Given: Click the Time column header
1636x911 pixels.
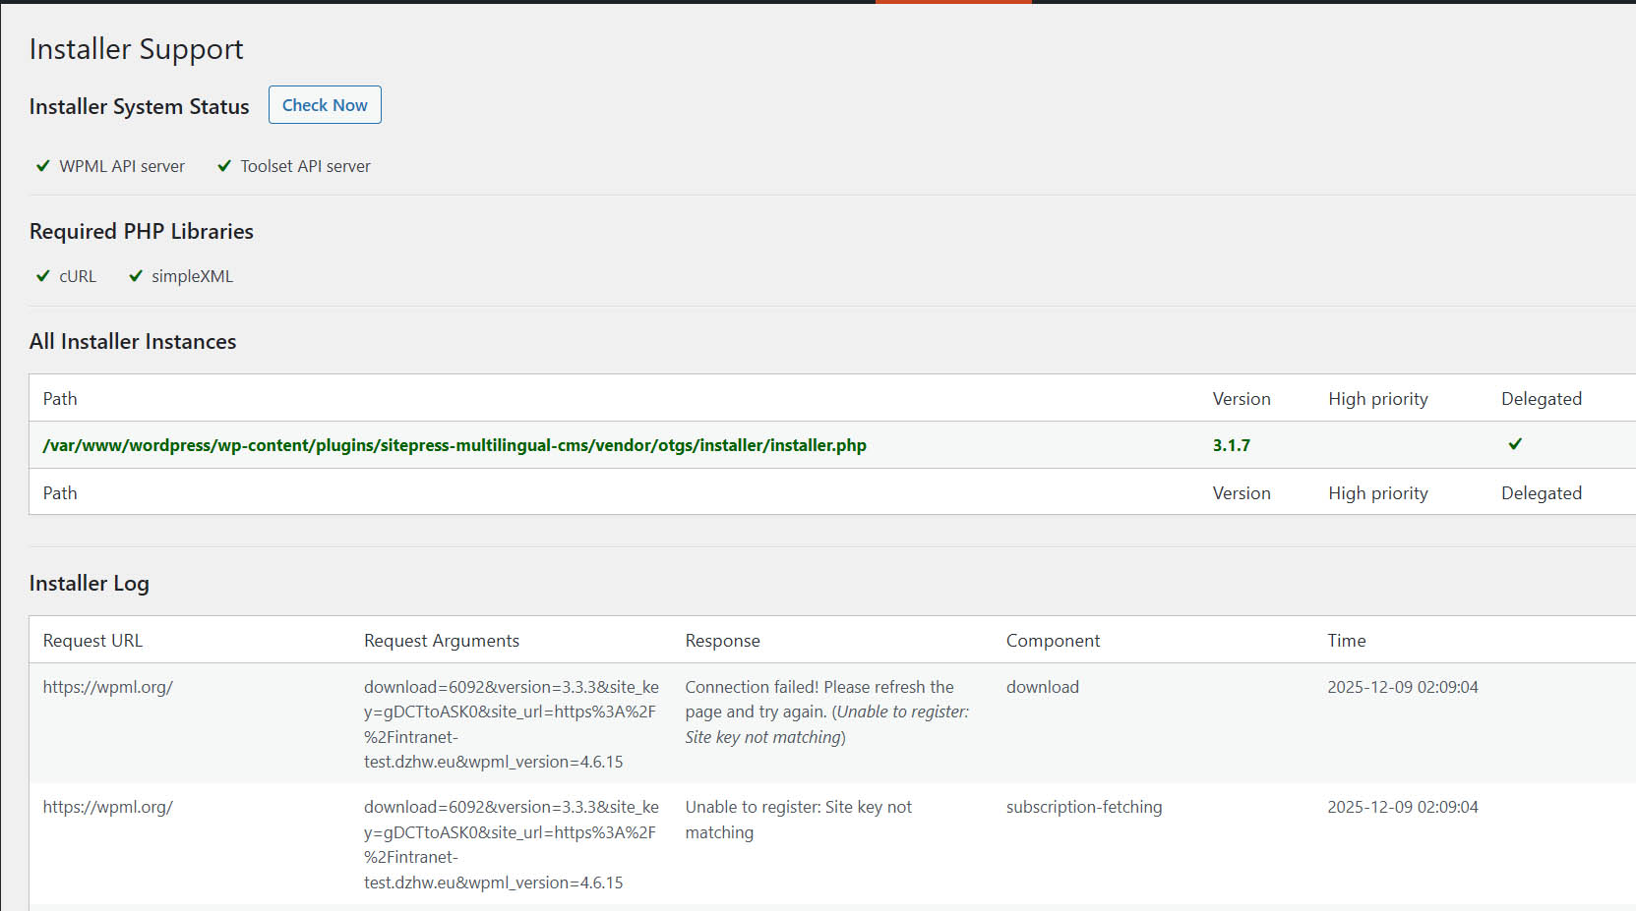Looking at the screenshot, I should 1346,641.
